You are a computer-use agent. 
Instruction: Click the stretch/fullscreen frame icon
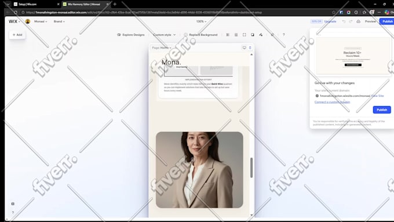click(245, 35)
